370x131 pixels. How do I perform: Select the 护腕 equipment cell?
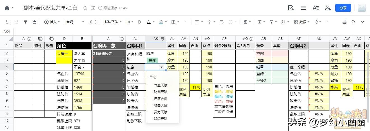(263, 53)
